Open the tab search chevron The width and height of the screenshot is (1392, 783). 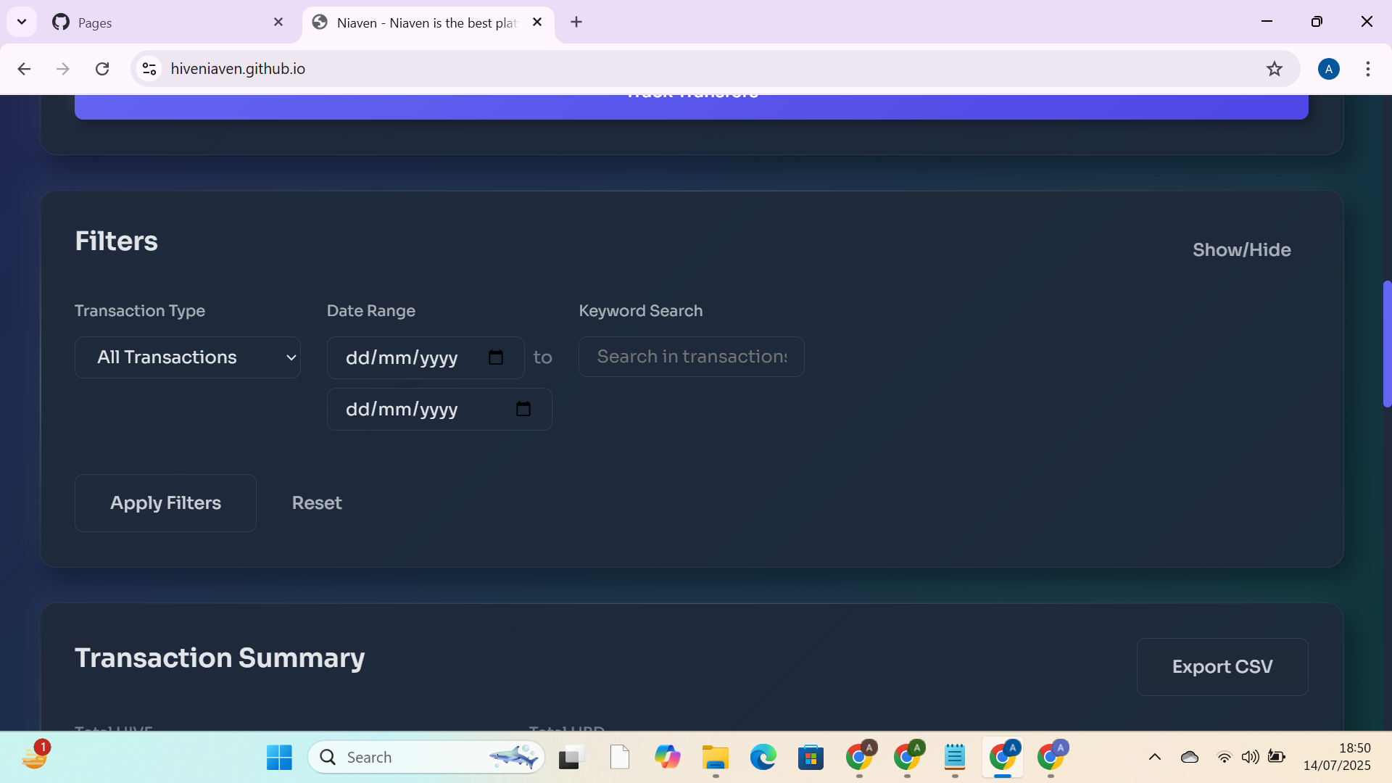point(22,22)
